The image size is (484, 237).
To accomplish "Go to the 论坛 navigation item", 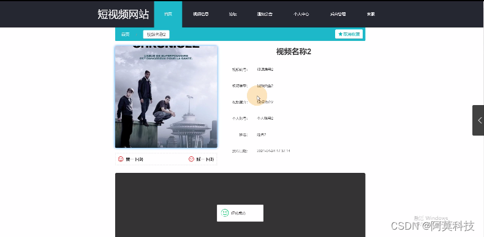I will (233, 14).
